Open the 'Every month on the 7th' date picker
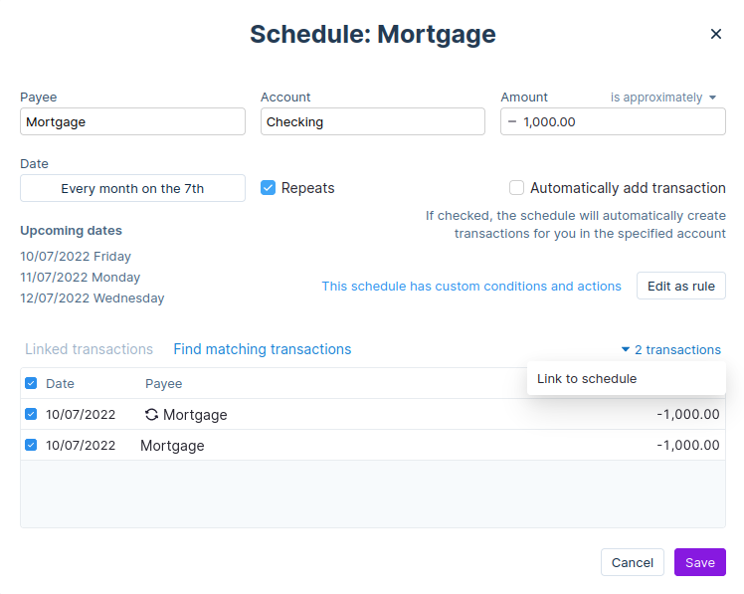744x594 pixels. point(132,188)
